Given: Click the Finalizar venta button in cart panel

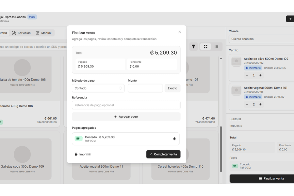Looking at the screenshot, I should tap(262, 179).
